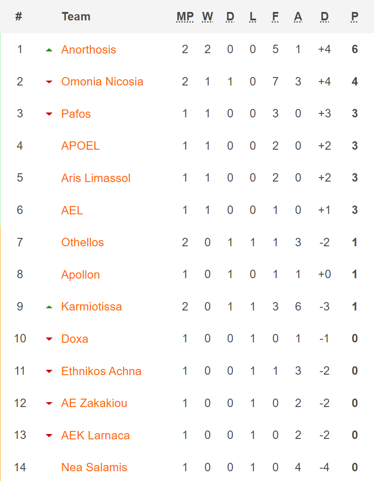374x481 pixels.
Task: Click the AEL team link
Action: pyautogui.click(x=72, y=210)
